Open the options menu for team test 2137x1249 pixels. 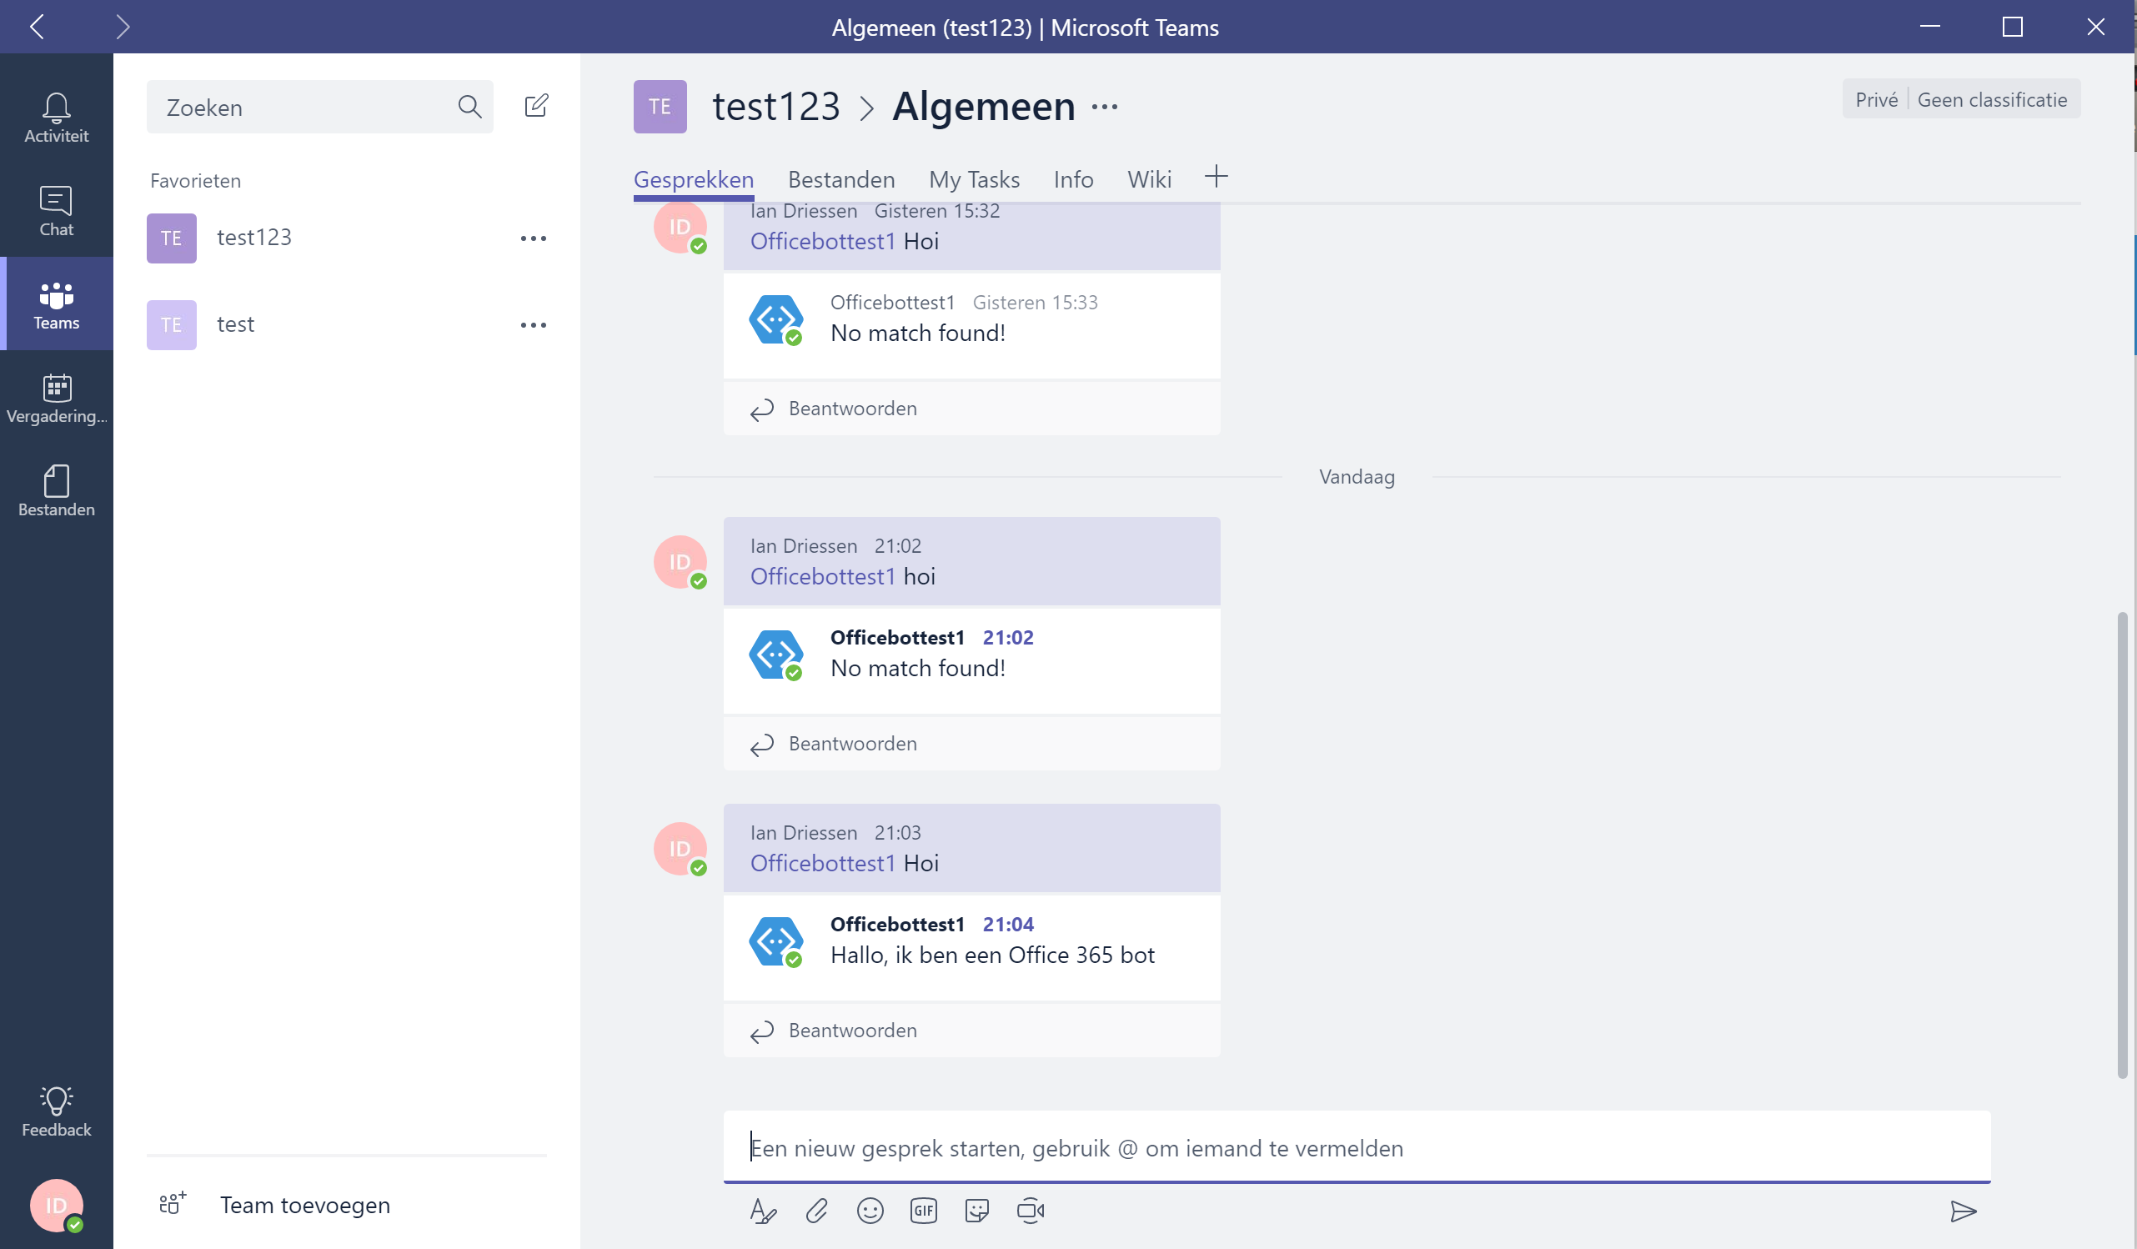534,325
